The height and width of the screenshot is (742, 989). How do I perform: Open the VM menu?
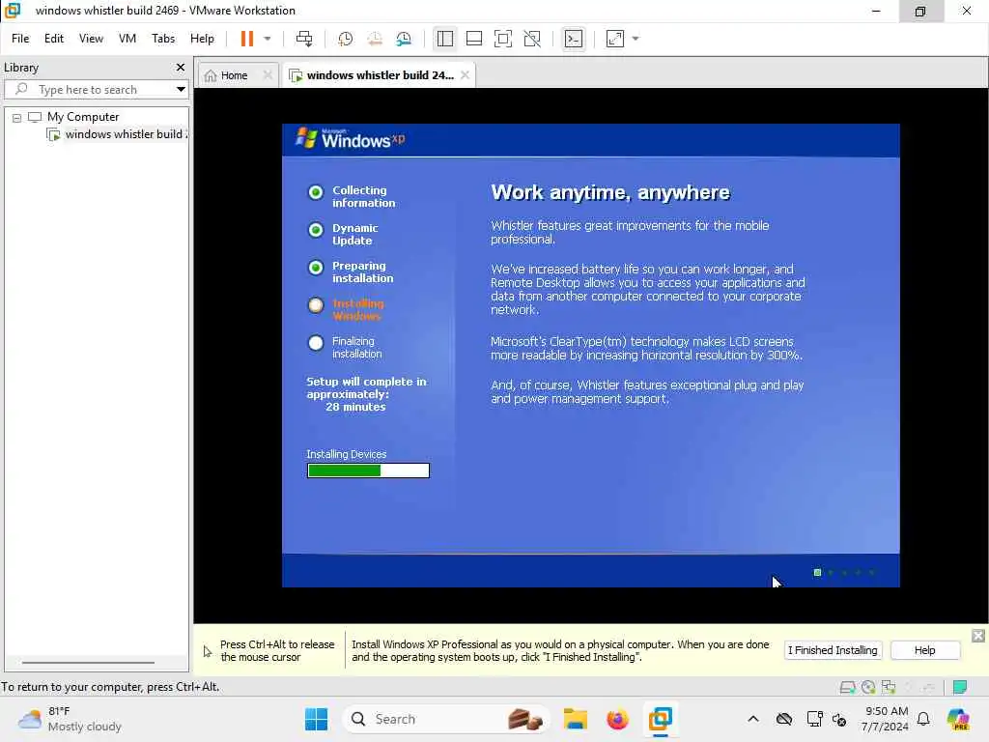pos(127,39)
